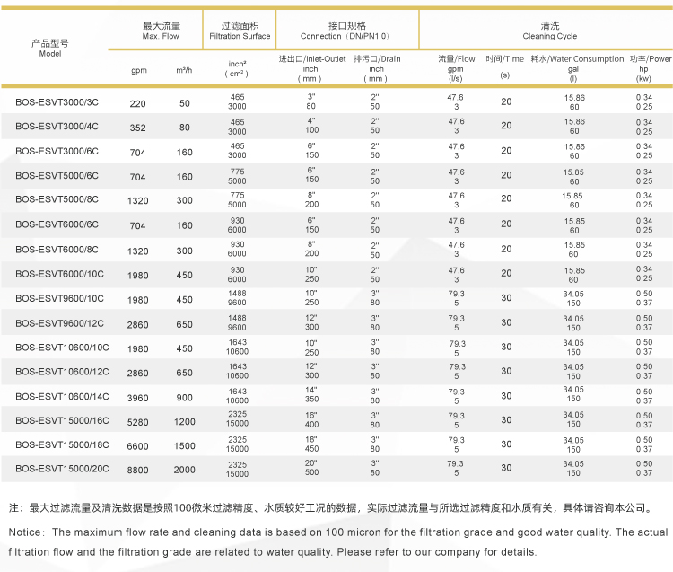Click the 50 m³/h value for BOS-ESVT3000/3C
The width and height of the screenshot is (673, 572).
pos(185,103)
